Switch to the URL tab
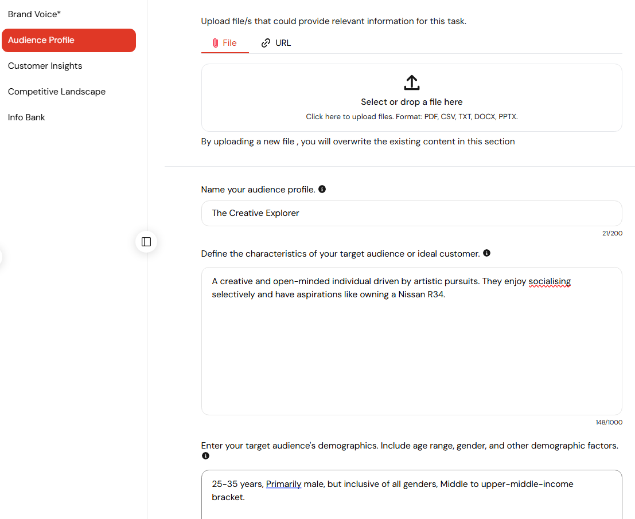 click(x=276, y=43)
